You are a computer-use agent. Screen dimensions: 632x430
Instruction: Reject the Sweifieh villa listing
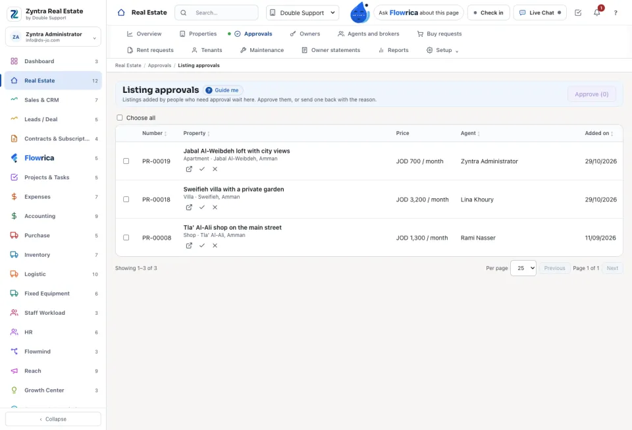215,207
